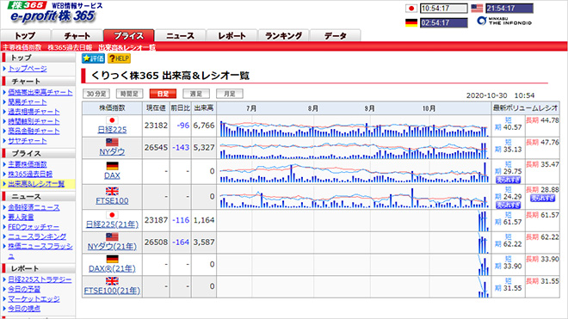Open the 株価ニュースフラッシュ sidebar link

point(40,250)
